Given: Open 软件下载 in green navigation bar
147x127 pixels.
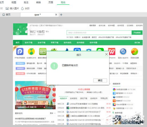Looking at the screenshot, I should 29,43.
